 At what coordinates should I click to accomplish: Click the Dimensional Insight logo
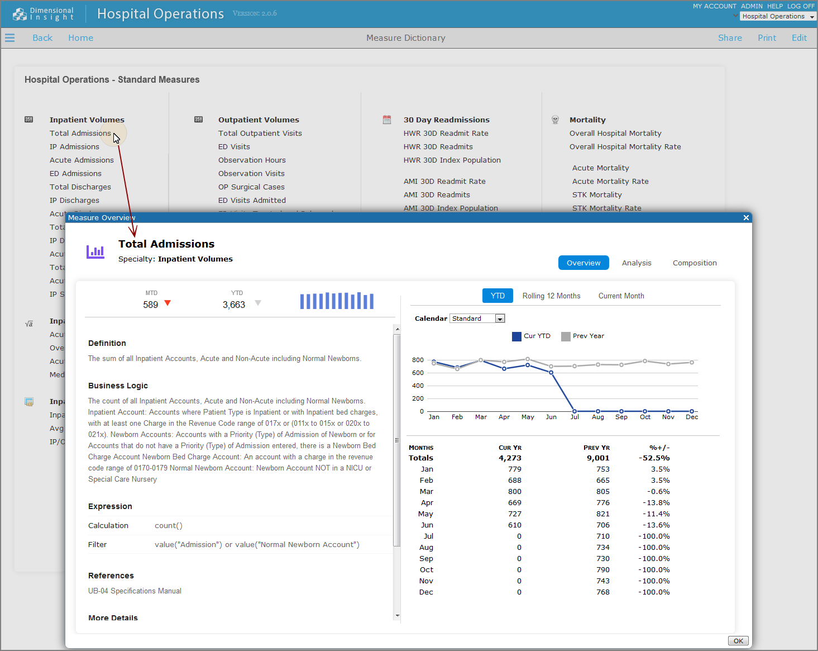(43, 14)
